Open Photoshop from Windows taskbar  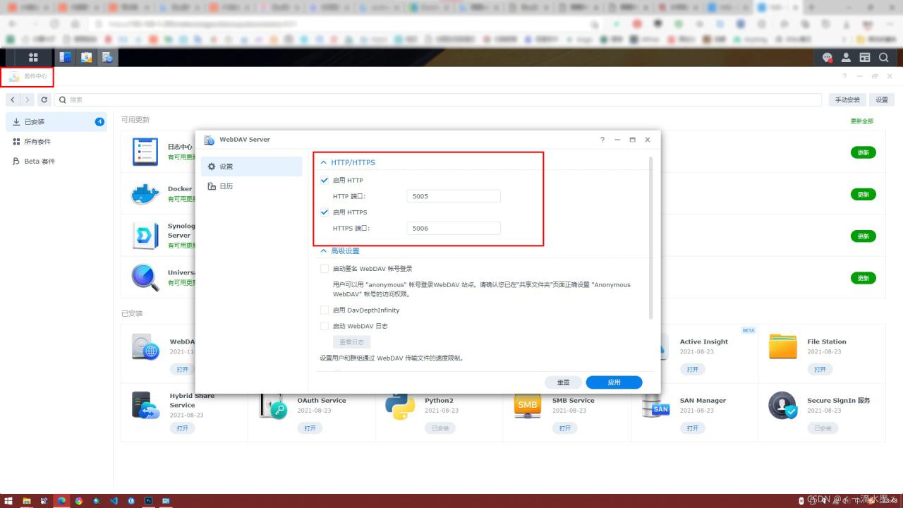tap(149, 501)
